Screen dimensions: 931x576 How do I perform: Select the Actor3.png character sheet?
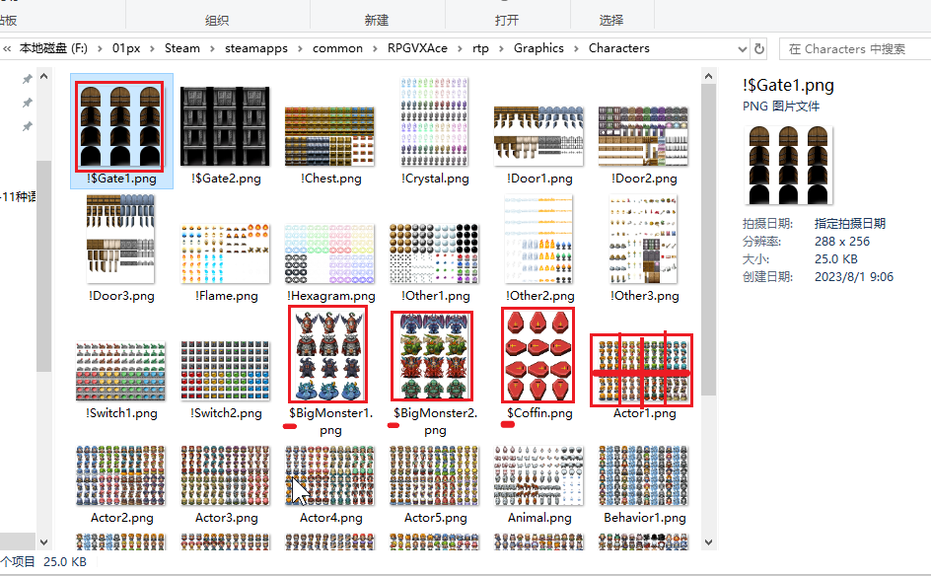(225, 476)
